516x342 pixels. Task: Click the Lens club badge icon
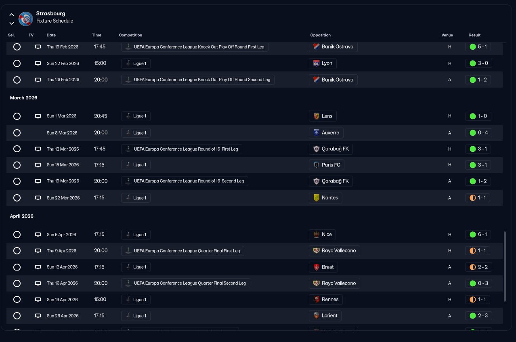tap(317, 116)
